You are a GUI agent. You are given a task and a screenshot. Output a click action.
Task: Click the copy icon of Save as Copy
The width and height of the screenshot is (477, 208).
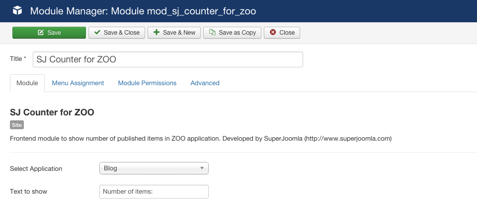point(212,33)
